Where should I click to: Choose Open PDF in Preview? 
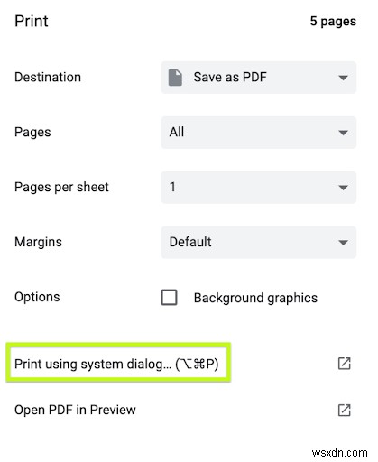pos(75,410)
